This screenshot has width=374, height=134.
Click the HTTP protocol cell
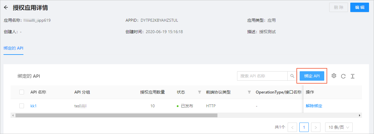pos(211,106)
